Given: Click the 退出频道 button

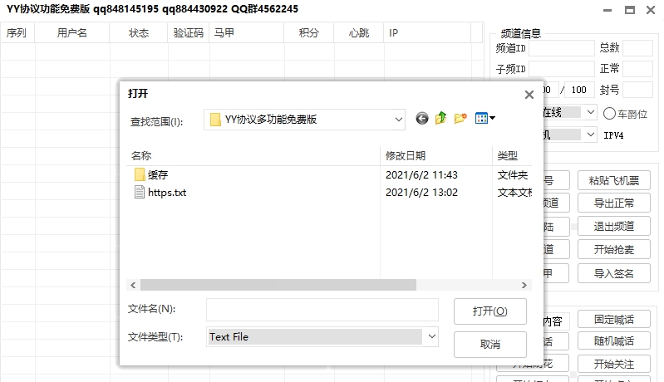Looking at the screenshot, I should pyautogui.click(x=613, y=227).
